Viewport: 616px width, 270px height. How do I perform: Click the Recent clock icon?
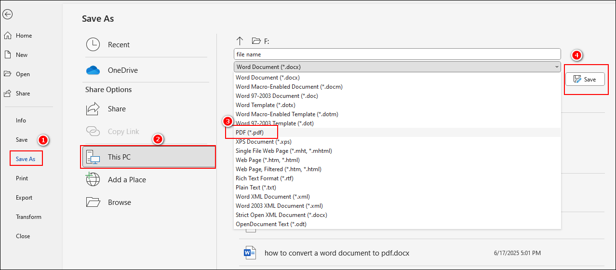coord(93,45)
